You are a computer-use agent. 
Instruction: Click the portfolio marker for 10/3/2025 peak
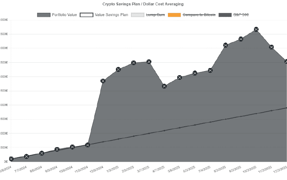click(x=256, y=29)
